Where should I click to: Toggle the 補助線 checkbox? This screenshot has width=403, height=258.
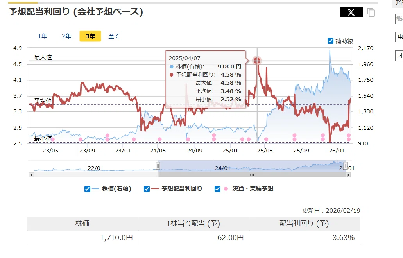click(x=331, y=41)
